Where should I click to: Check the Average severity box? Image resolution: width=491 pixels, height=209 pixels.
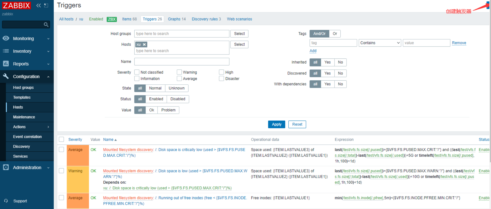(x=179, y=78)
